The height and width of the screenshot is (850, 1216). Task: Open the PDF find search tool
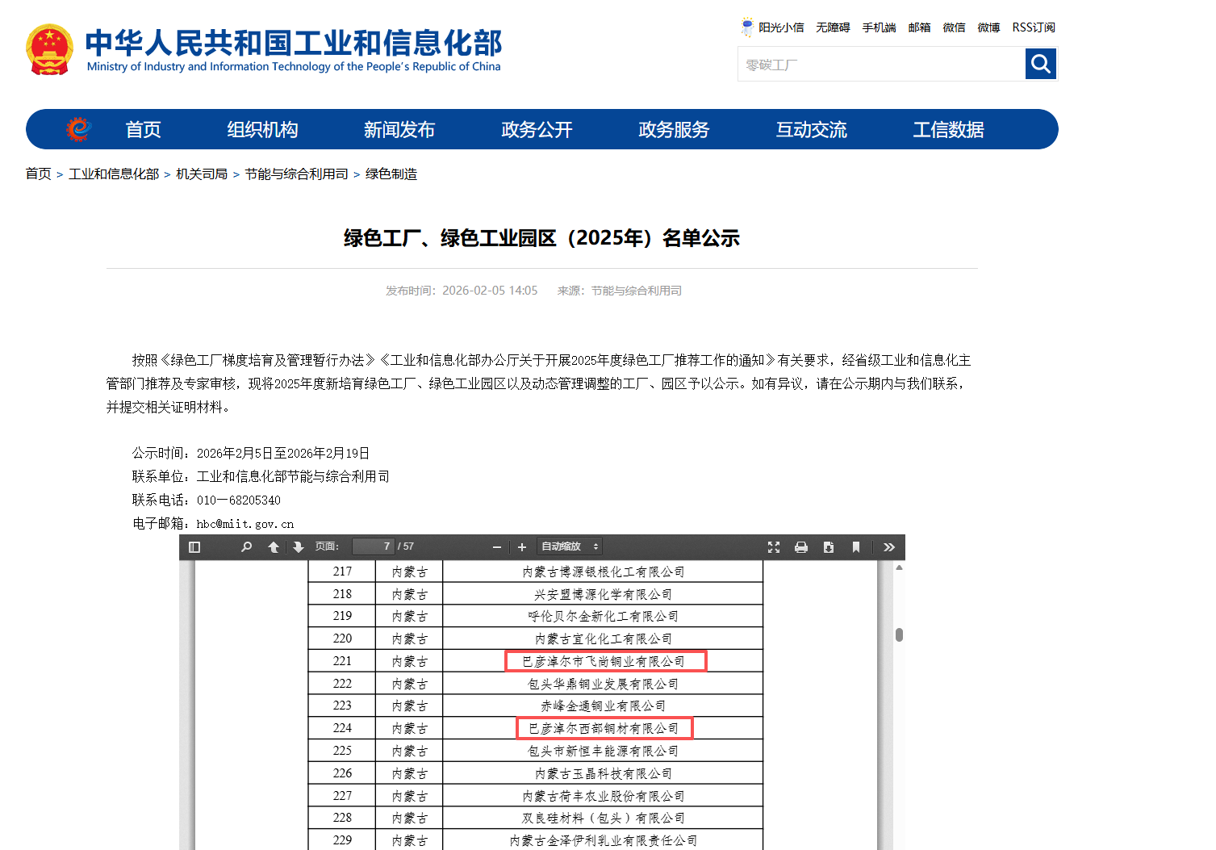pyautogui.click(x=246, y=547)
